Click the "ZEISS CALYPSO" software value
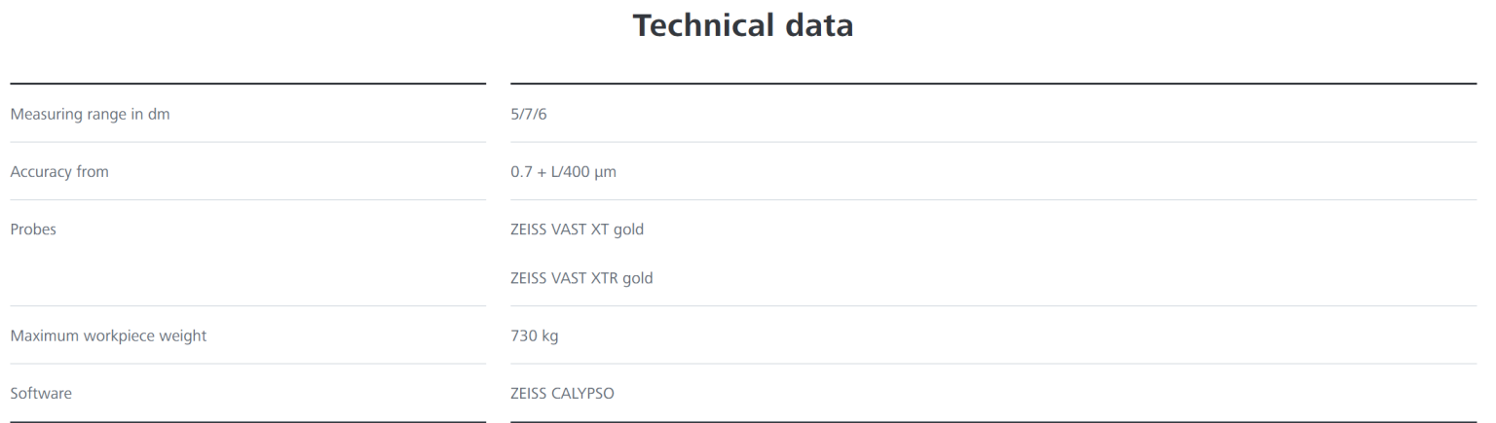Image resolution: width=1496 pixels, height=423 pixels. pyautogui.click(x=562, y=394)
